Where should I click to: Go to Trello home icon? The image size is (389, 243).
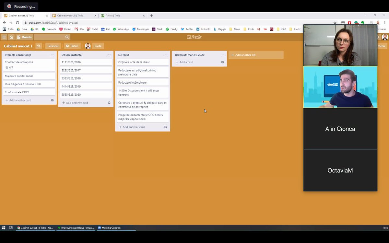coord(11,37)
